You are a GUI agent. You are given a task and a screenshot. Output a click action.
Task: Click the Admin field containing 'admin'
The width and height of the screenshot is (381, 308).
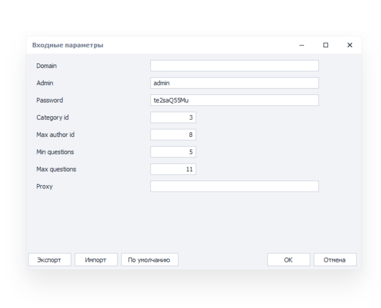pos(234,83)
